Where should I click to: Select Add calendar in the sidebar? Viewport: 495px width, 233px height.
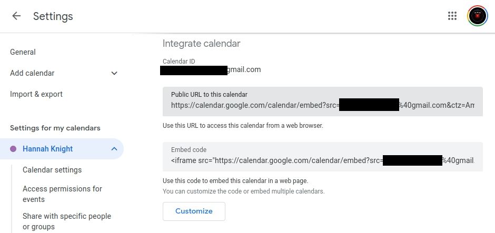pyautogui.click(x=32, y=73)
